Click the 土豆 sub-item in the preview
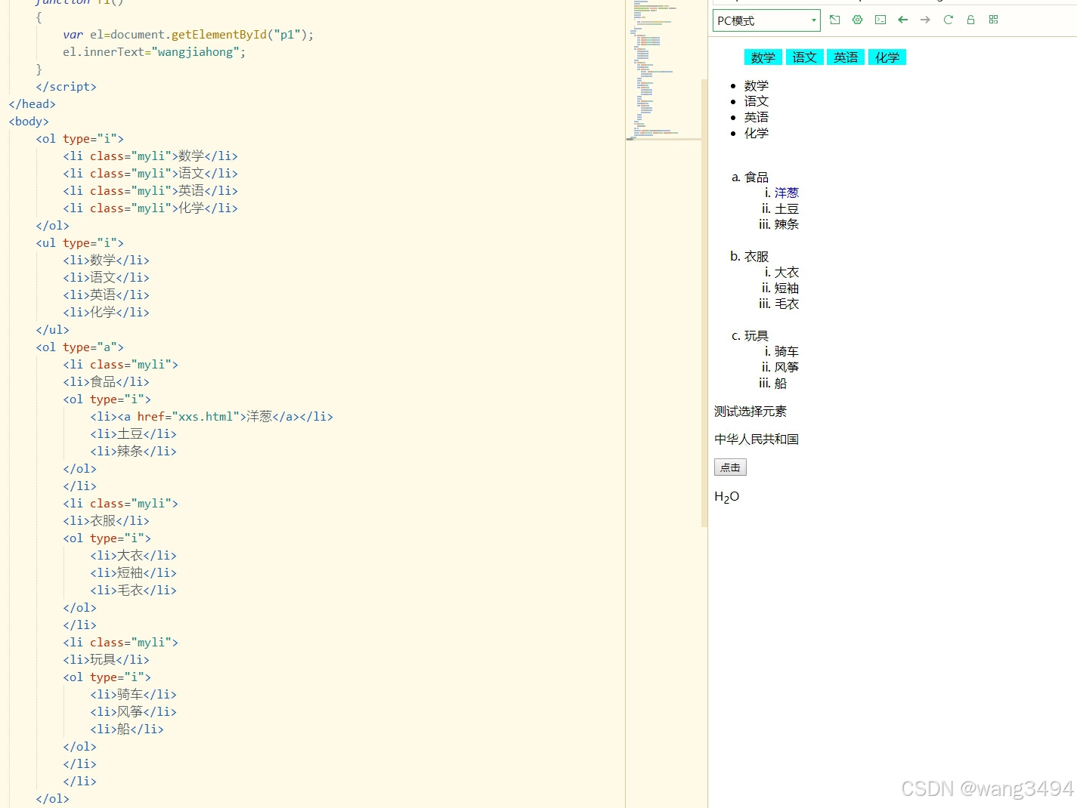 click(786, 208)
